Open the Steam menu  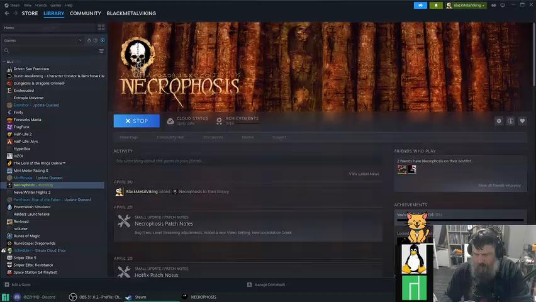pyautogui.click(x=14, y=5)
